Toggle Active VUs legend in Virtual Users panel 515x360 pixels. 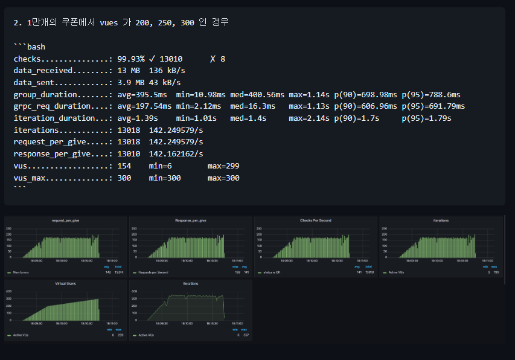[x=21, y=335]
